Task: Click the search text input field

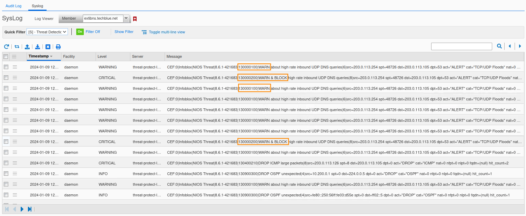Action: tap(461, 46)
